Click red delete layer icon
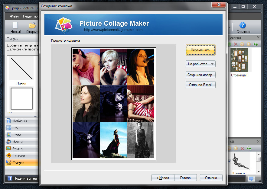 (242, 148)
